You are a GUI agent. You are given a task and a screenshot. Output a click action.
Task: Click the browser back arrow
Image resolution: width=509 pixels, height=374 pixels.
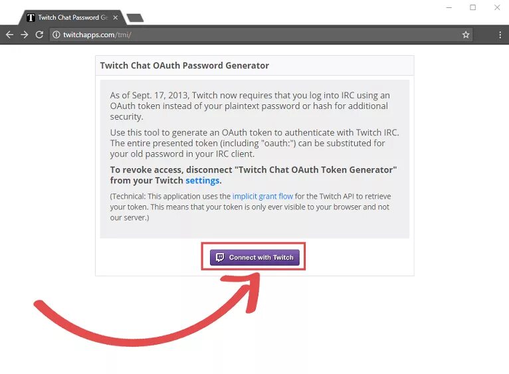9,35
